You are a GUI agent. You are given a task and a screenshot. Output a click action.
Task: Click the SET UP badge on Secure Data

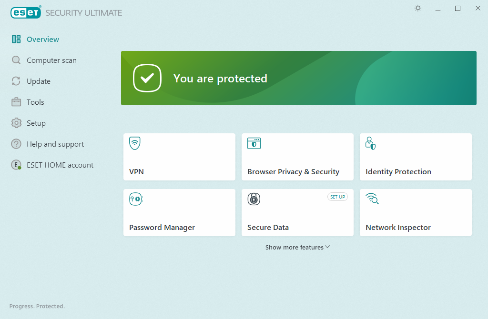pos(337,197)
